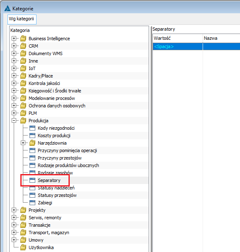This screenshot has width=240, height=252.
Task: Click the Kody niezgodności table icon
Action: click(x=32, y=128)
